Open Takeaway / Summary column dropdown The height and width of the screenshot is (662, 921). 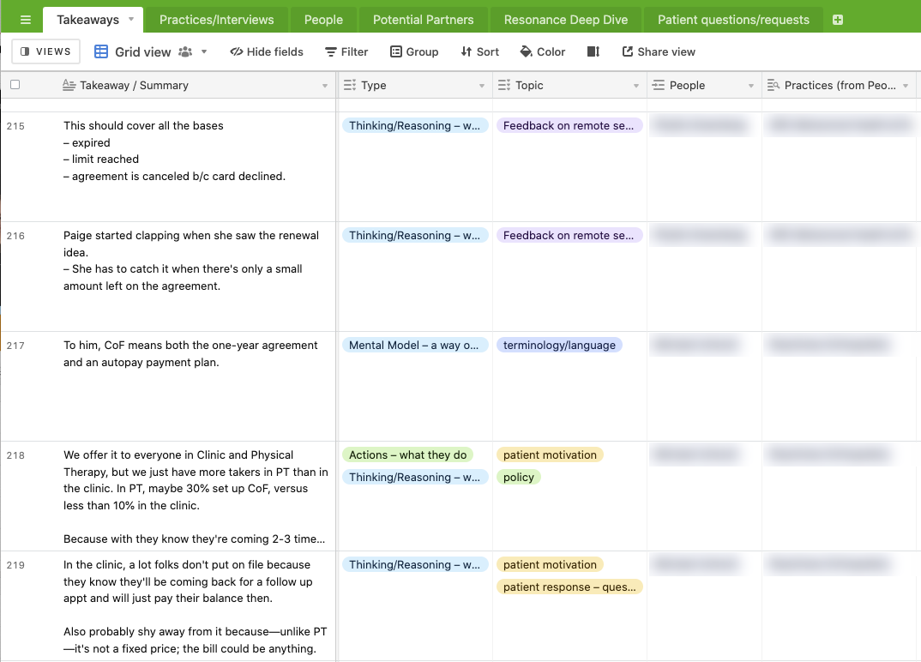pos(325,86)
